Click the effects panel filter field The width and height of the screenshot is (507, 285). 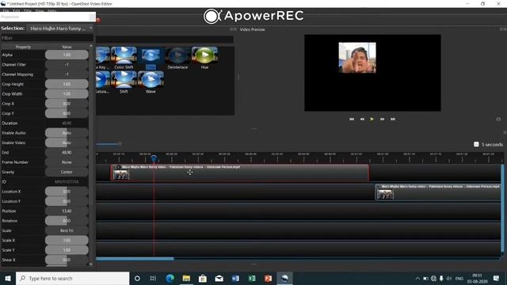[164, 40]
